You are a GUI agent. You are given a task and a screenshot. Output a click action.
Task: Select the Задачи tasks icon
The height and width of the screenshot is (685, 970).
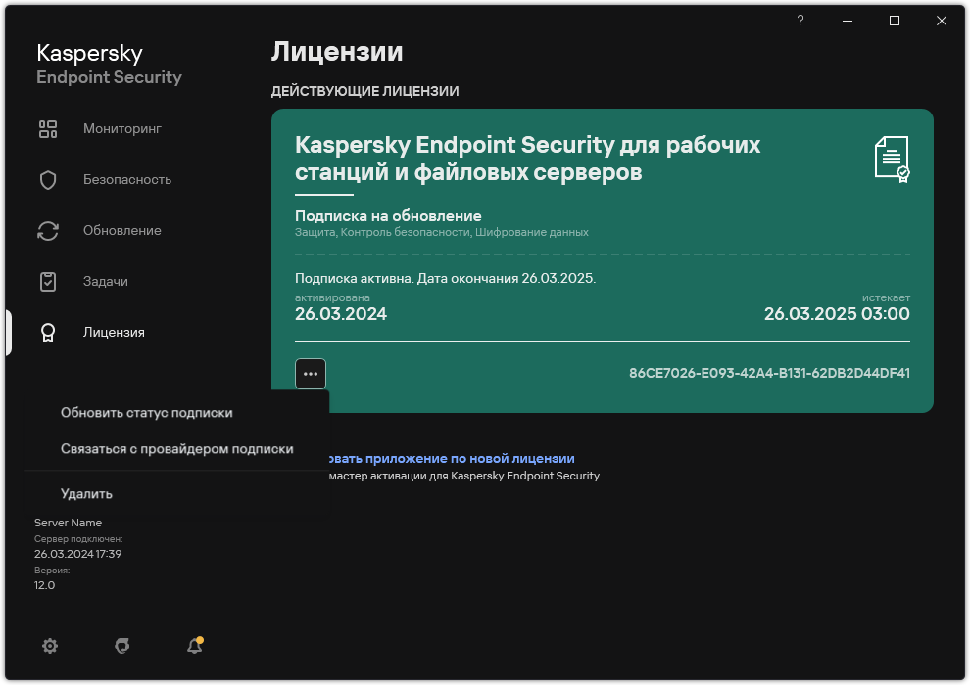tap(47, 281)
